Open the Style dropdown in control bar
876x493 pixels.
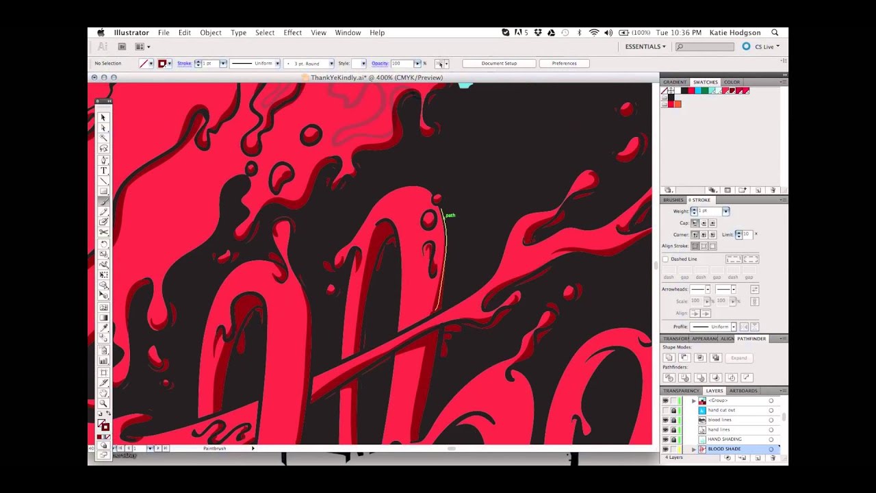coord(363,63)
